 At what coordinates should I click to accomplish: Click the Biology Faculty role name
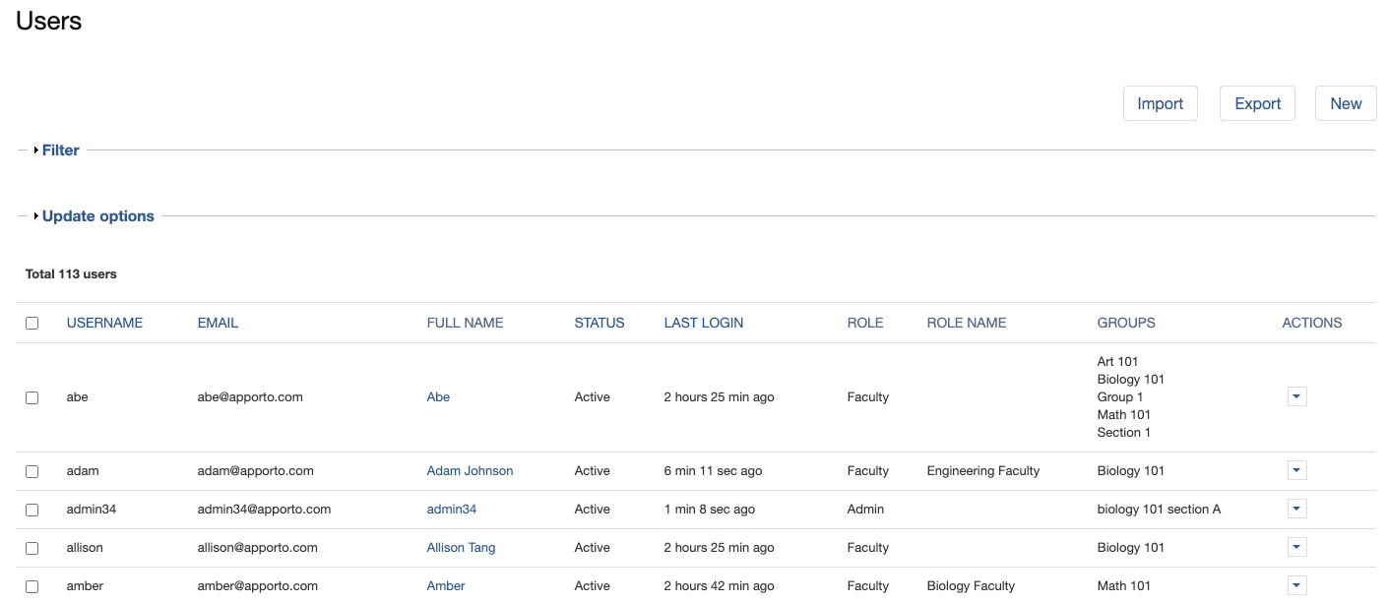point(971,586)
